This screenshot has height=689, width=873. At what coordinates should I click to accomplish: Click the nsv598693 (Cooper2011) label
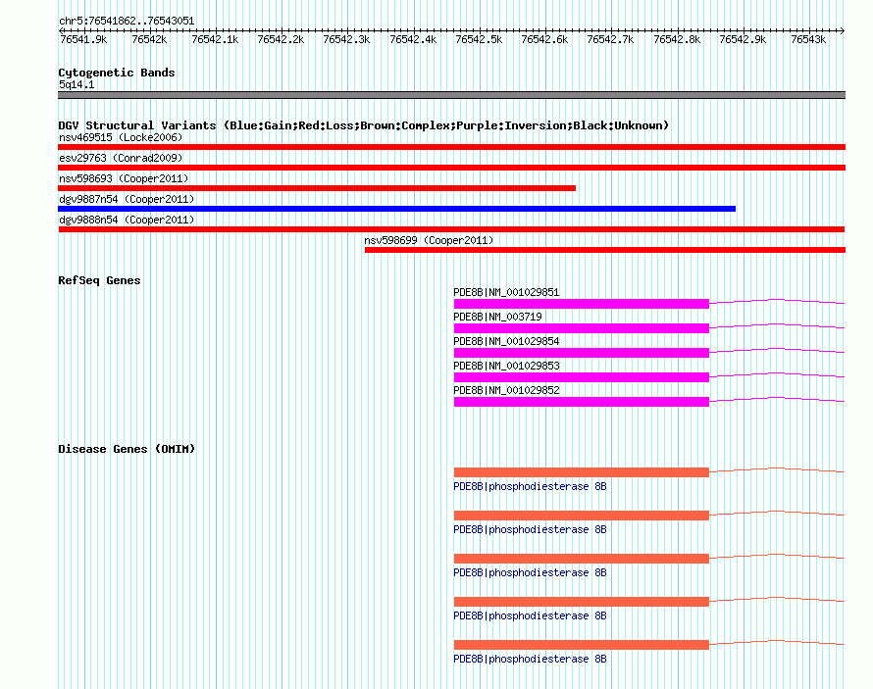click(124, 178)
